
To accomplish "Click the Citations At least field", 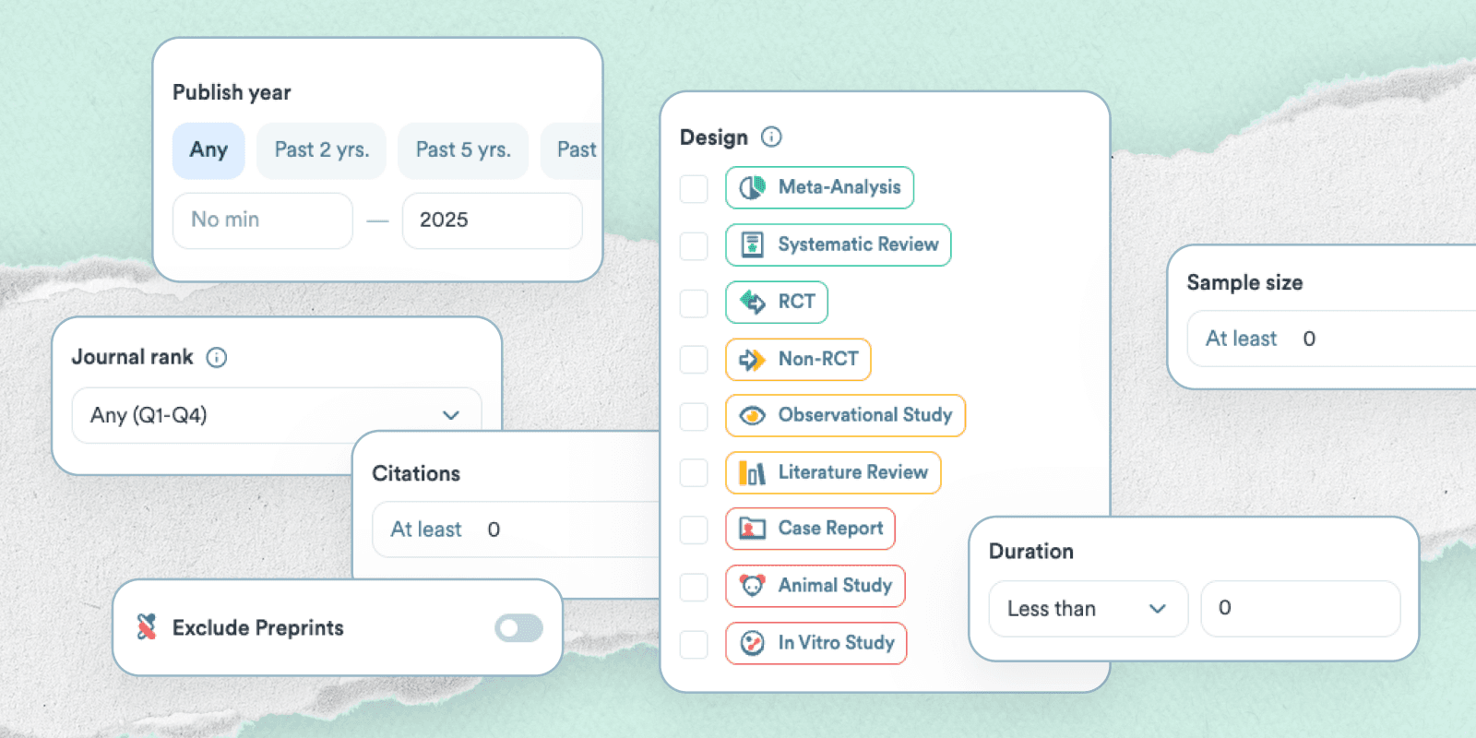I will [517, 530].
